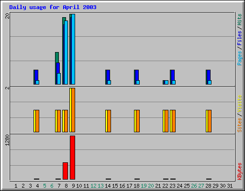The height and width of the screenshot is (191, 245).
Task: Click the green x-axis day label '19'
Action: pyautogui.click(x=144, y=186)
